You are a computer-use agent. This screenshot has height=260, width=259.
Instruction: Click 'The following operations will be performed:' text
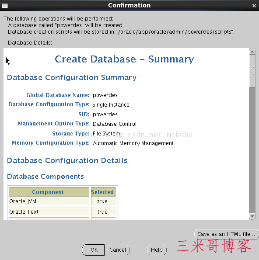click(58, 18)
